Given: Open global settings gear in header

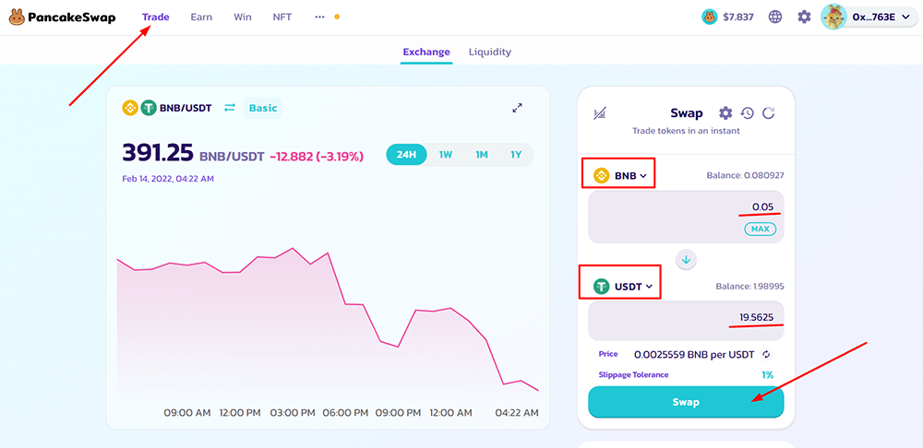Looking at the screenshot, I should click(x=804, y=17).
